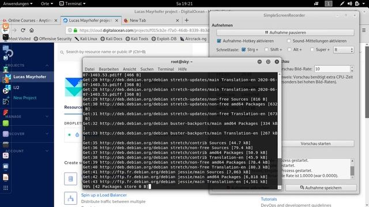Expand the ACCOUNT section chevron
This screenshot has width=369, height=207.
47,151
